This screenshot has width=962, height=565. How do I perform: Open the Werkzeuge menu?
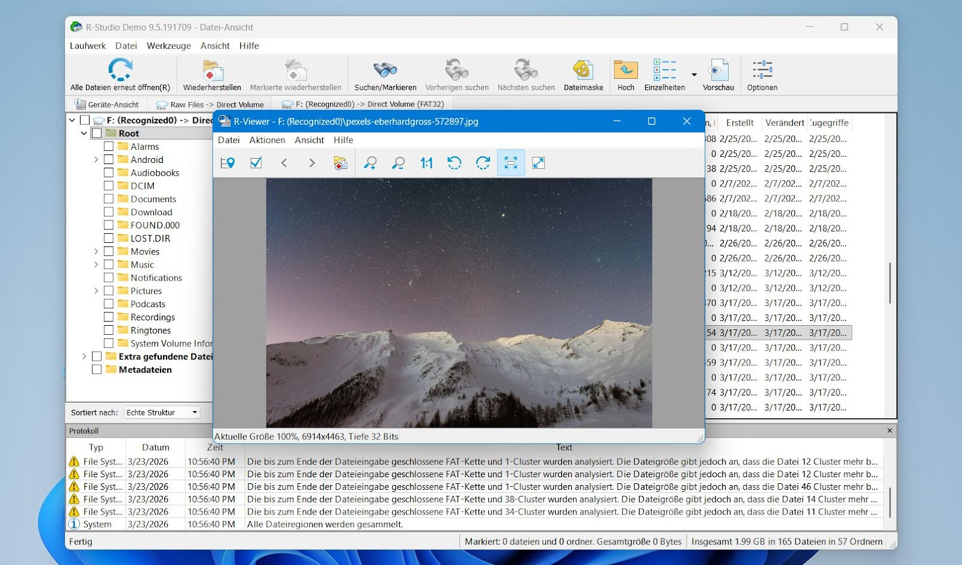click(168, 46)
